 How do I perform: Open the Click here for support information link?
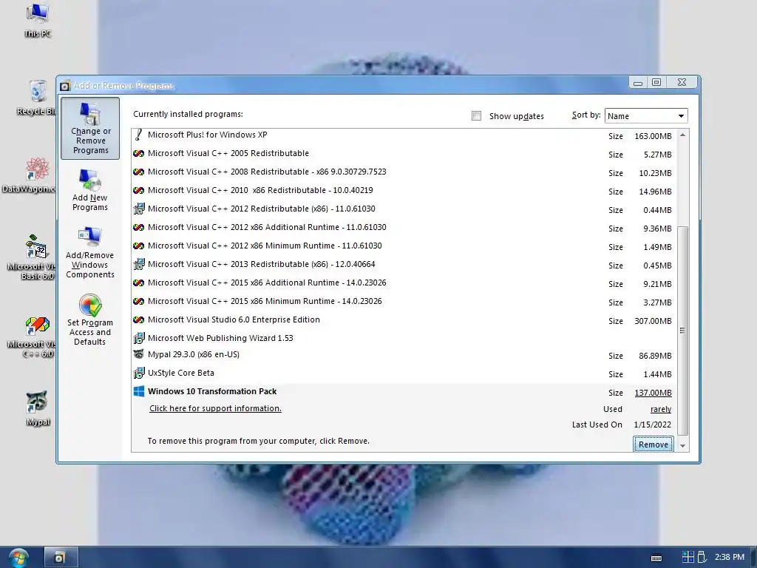[215, 408]
